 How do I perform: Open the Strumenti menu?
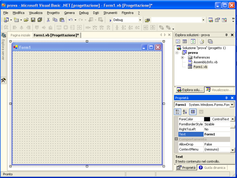(110, 13)
